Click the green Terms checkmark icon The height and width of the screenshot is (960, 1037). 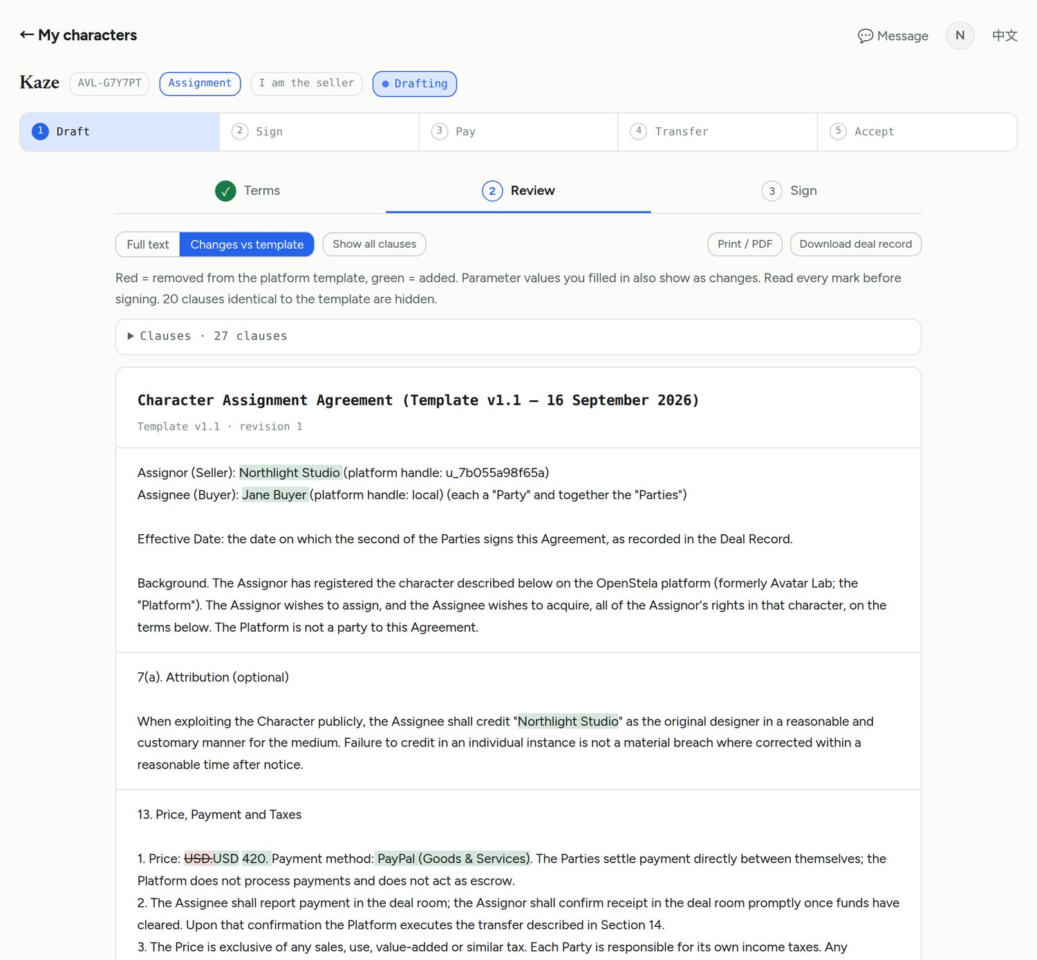(x=225, y=191)
